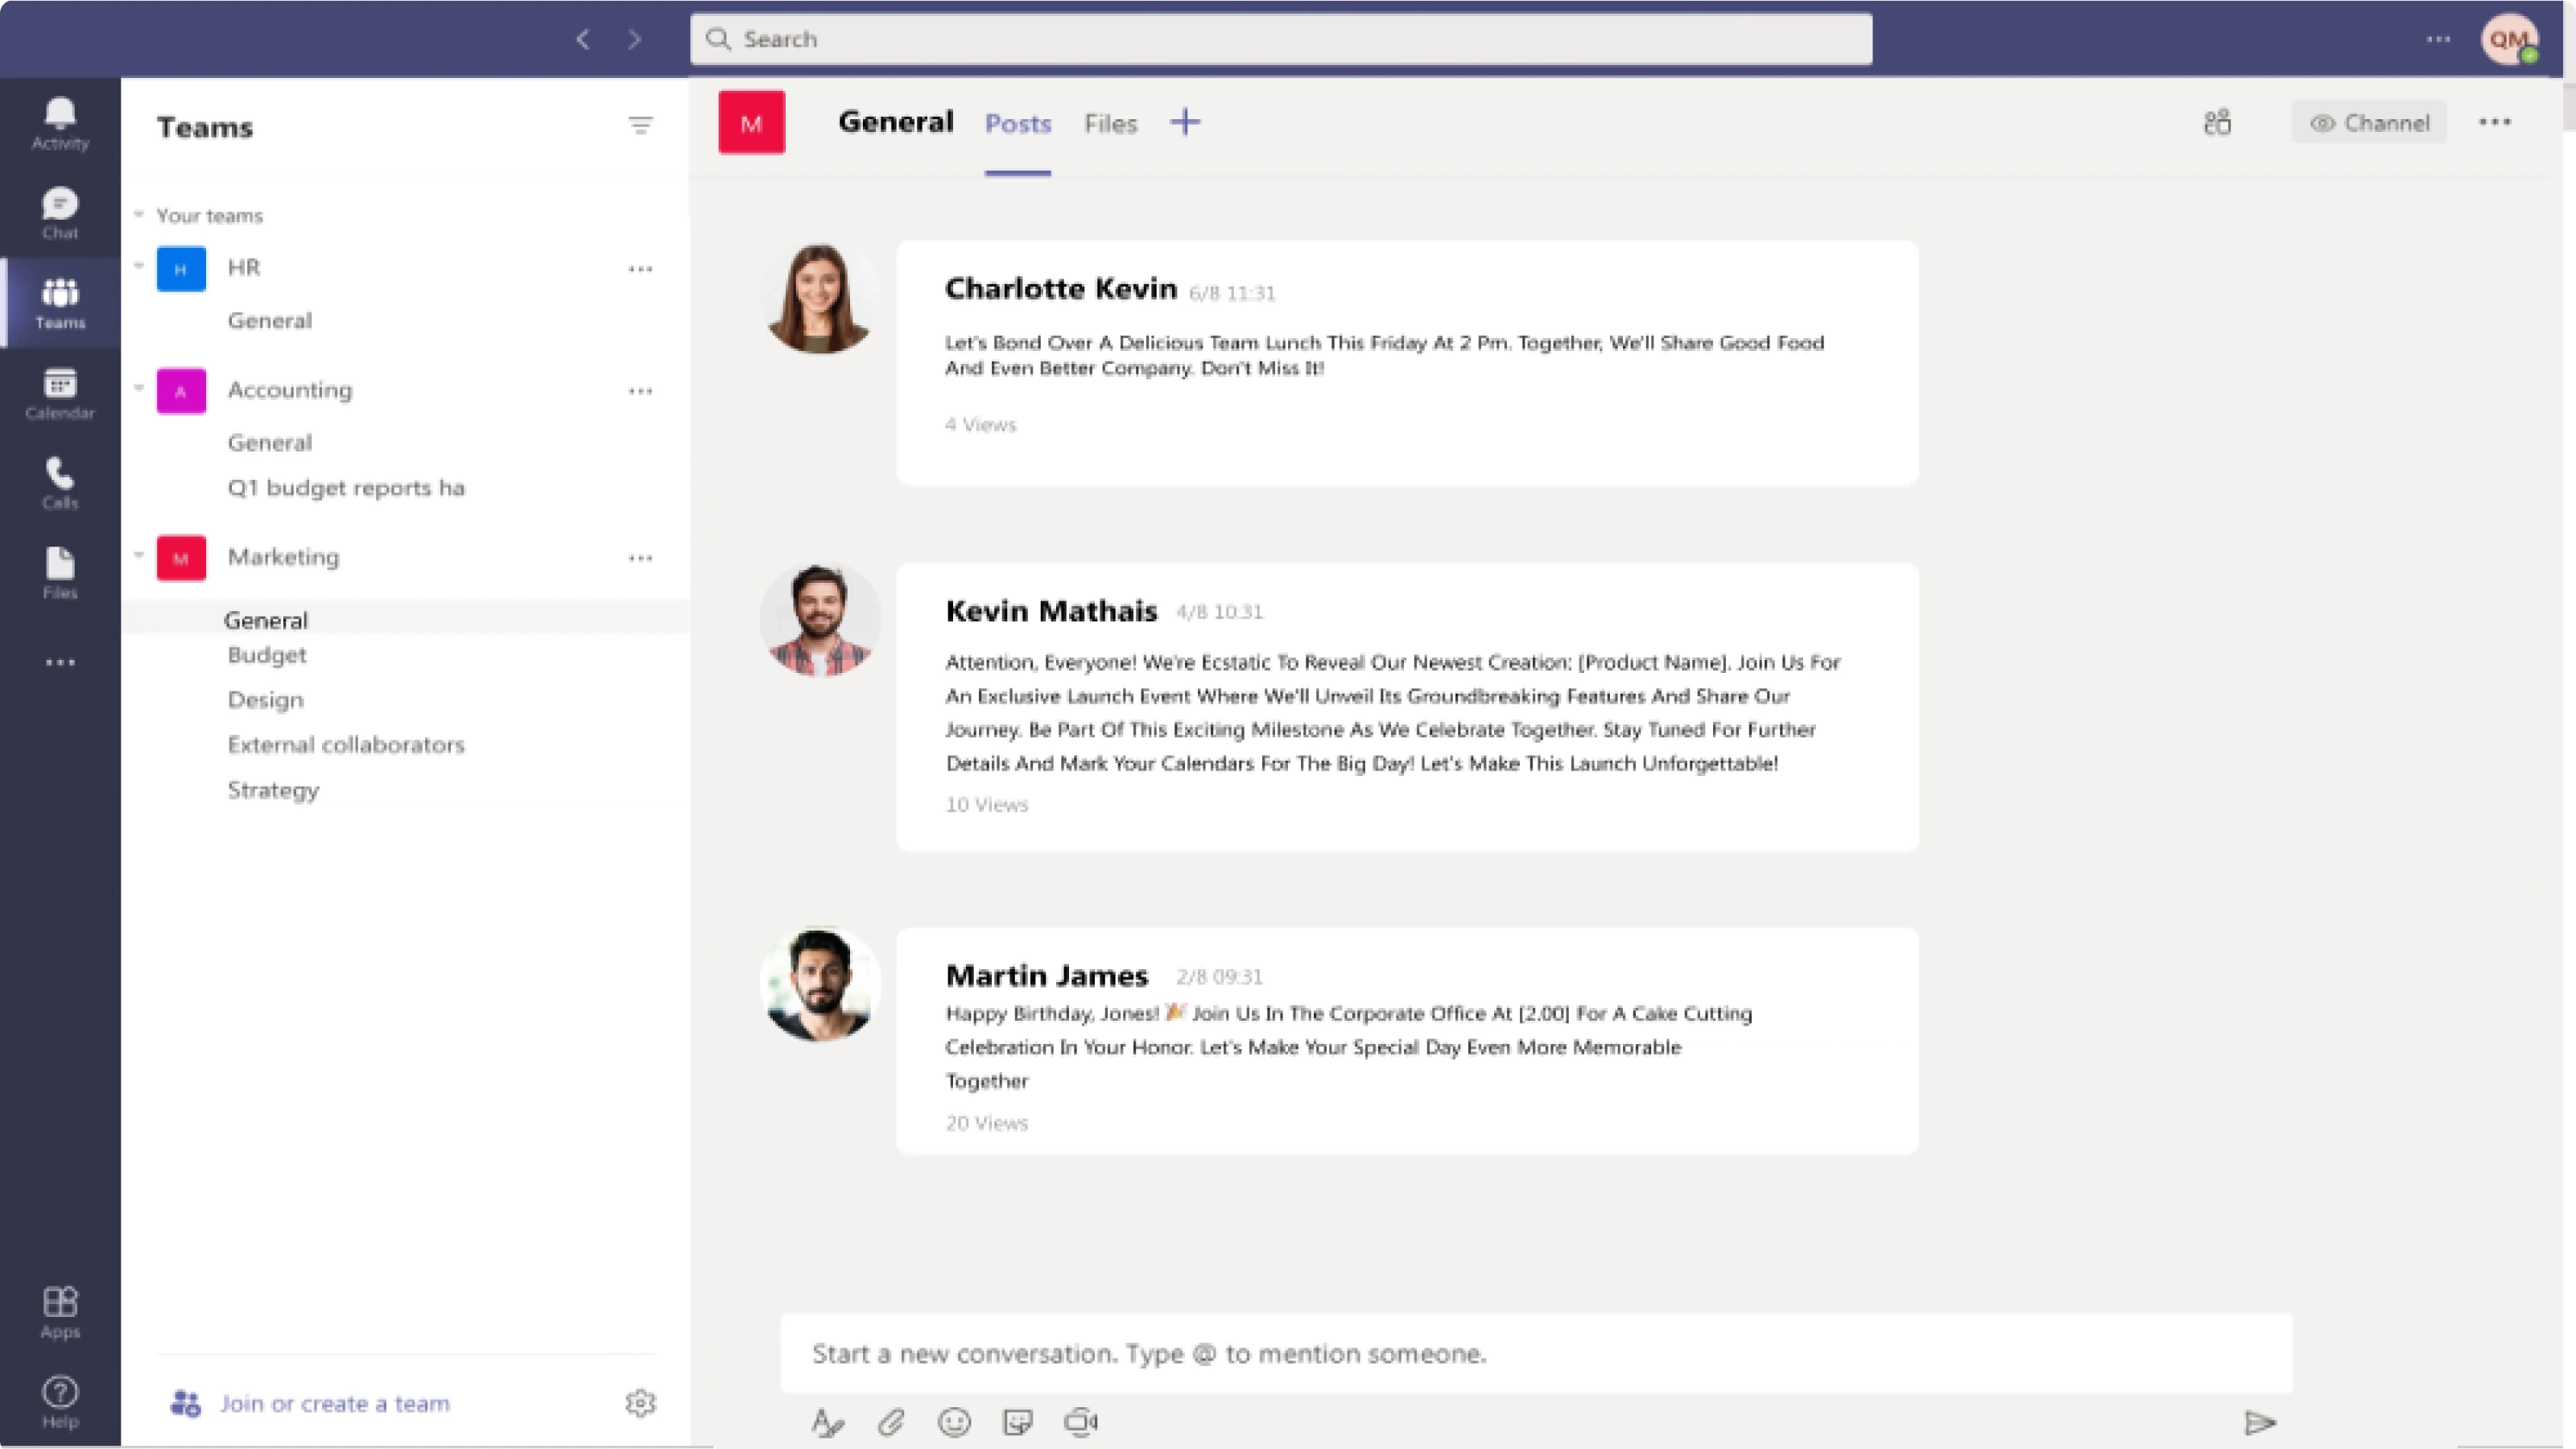Collapse the Your teams section

coord(138,214)
